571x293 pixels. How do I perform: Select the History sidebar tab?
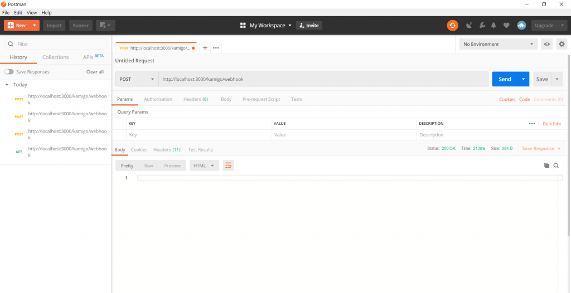18,57
